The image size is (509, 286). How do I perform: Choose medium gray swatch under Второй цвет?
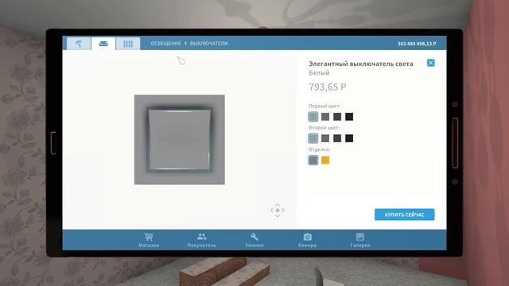pyautogui.click(x=325, y=138)
